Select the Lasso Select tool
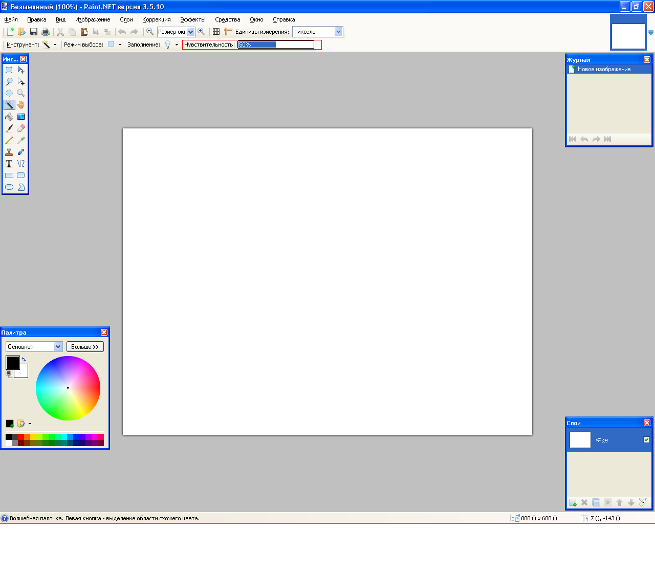The height and width of the screenshot is (576, 655). pyautogui.click(x=9, y=81)
